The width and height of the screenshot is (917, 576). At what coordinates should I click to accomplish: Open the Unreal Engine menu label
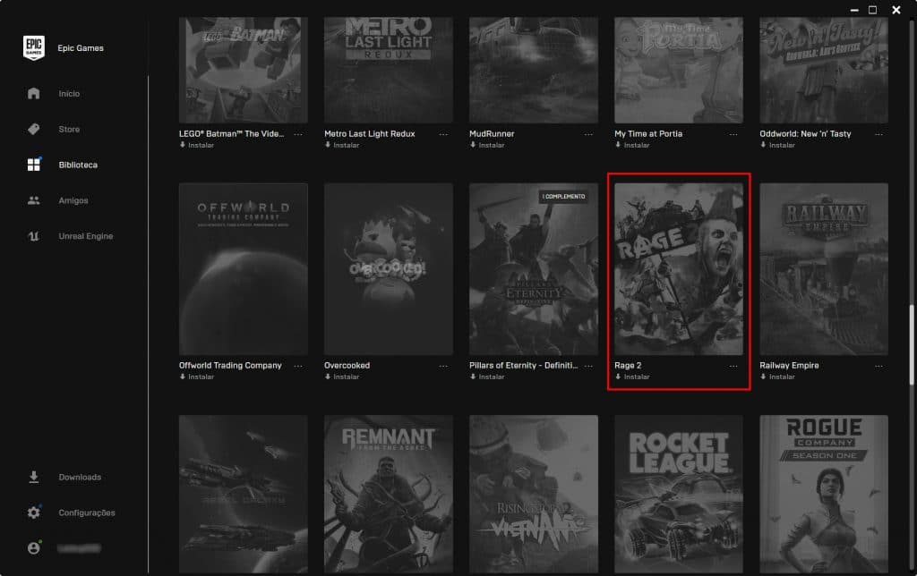click(x=85, y=236)
